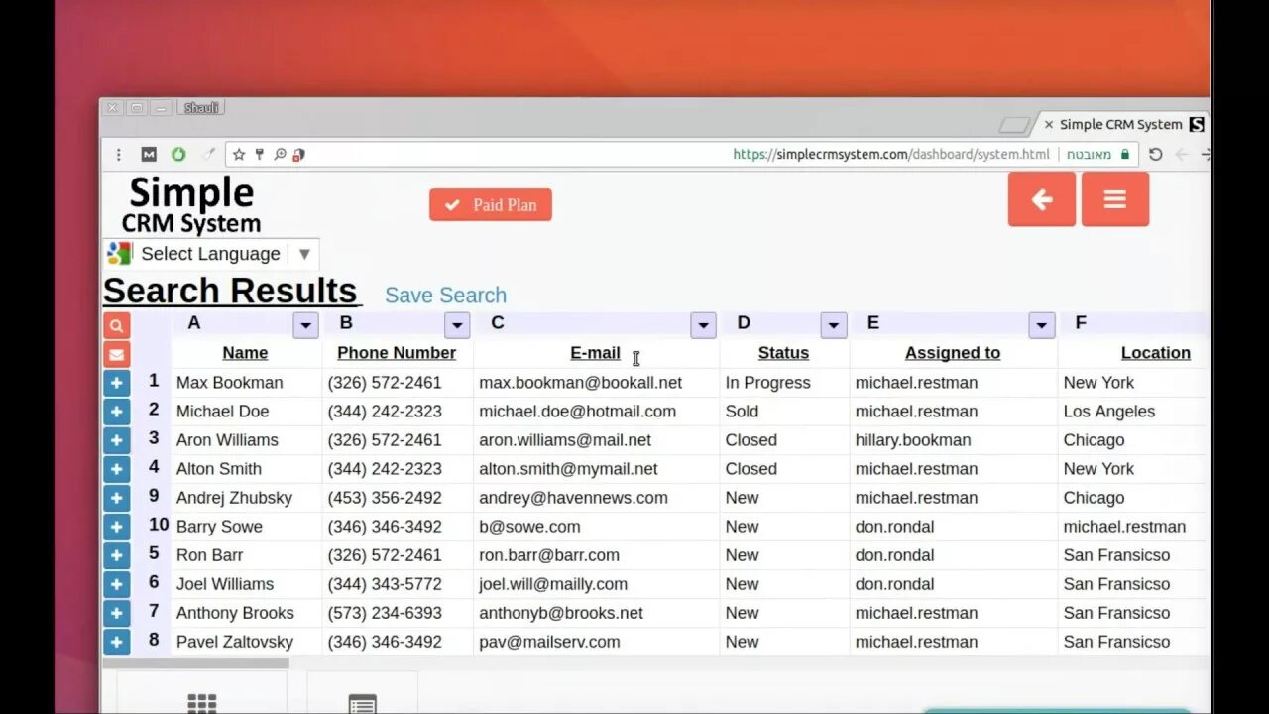Screen dimensions: 1269x714
Task: Open column E filter dropdown
Action: pos(1041,325)
